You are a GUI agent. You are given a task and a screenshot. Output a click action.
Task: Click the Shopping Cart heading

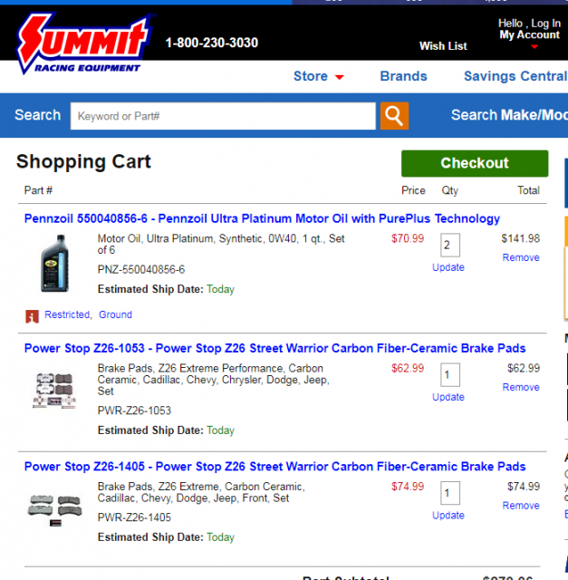point(83,162)
